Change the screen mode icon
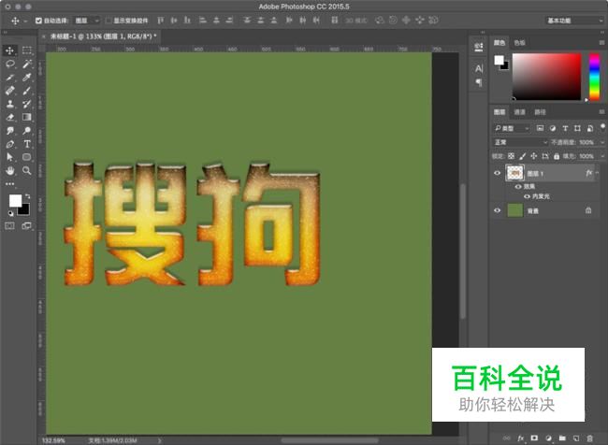608x445 pixels. click(x=27, y=226)
